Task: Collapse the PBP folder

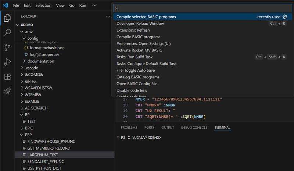Action: pyautogui.click(x=29, y=135)
